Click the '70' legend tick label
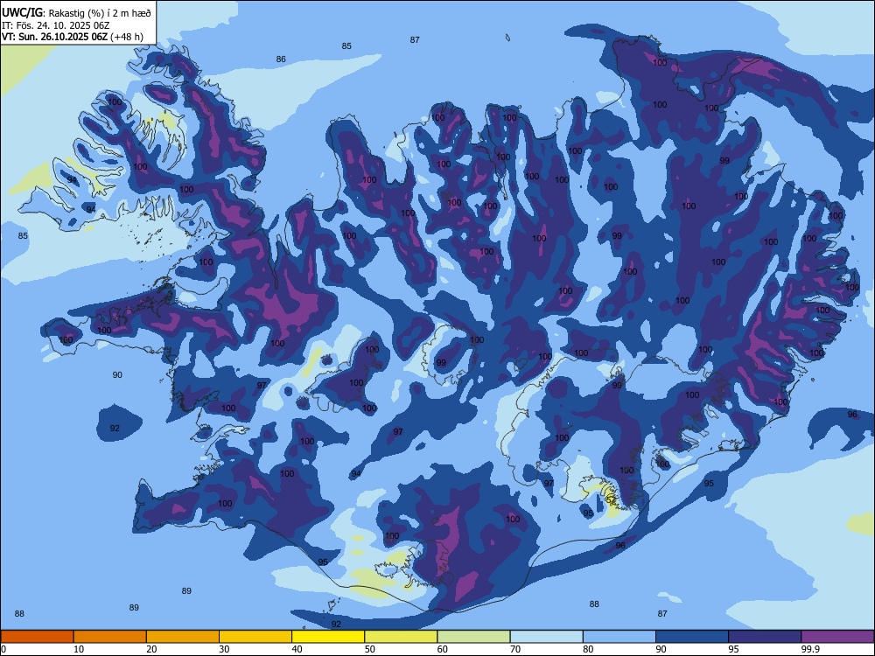The image size is (875, 656). tap(515, 649)
